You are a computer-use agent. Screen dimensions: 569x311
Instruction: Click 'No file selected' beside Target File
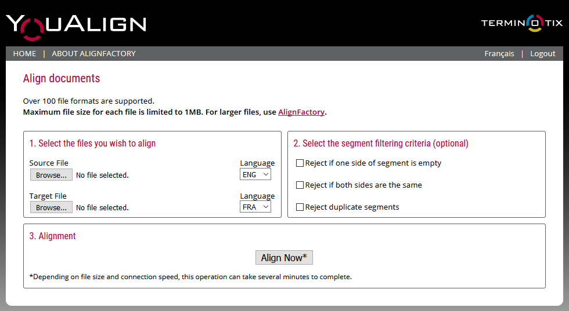click(x=102, y=207)
